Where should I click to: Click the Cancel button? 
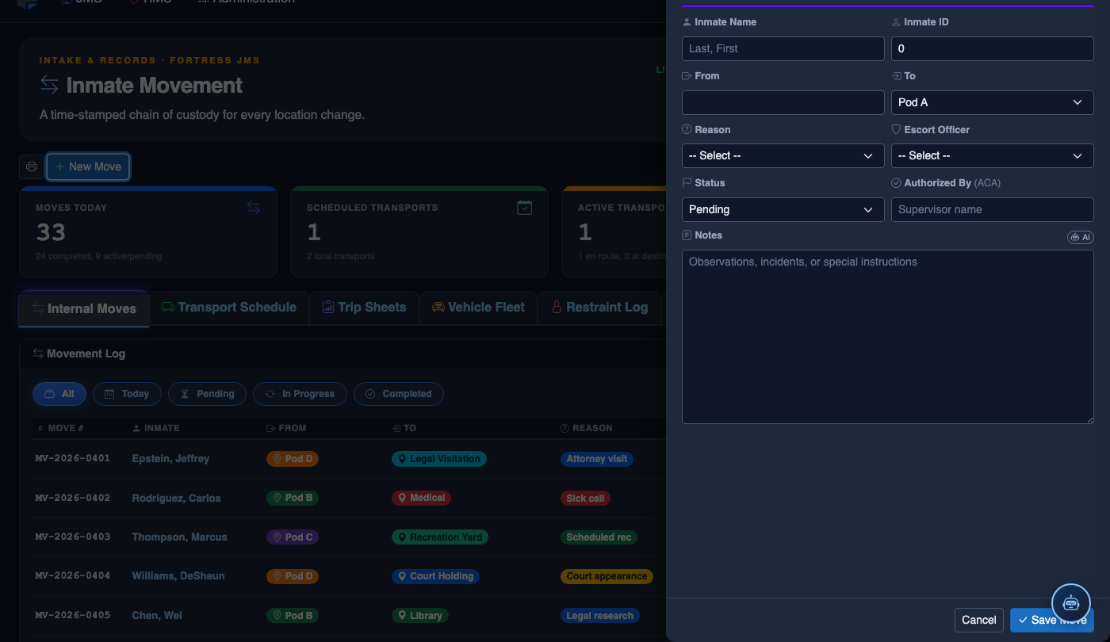point(979,620)
